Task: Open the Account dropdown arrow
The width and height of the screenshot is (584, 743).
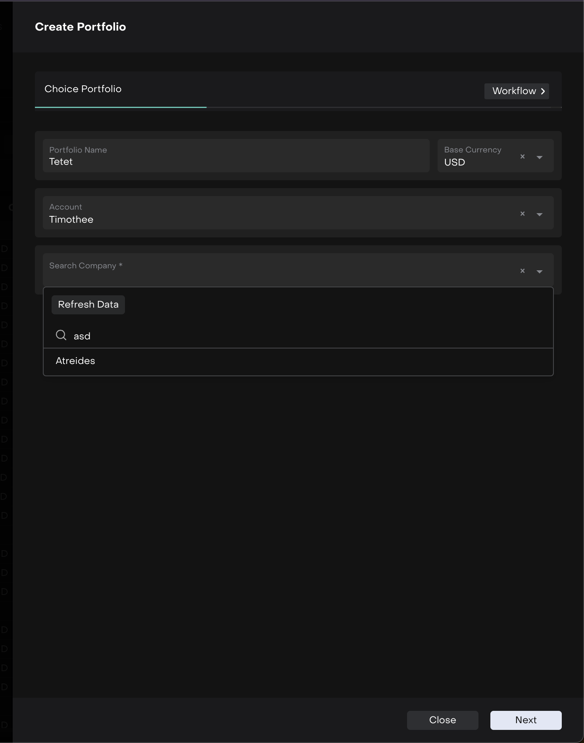Action: 539,215
